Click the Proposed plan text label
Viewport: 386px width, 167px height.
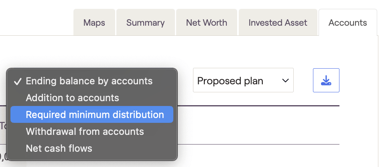click(x=230, y=81)
